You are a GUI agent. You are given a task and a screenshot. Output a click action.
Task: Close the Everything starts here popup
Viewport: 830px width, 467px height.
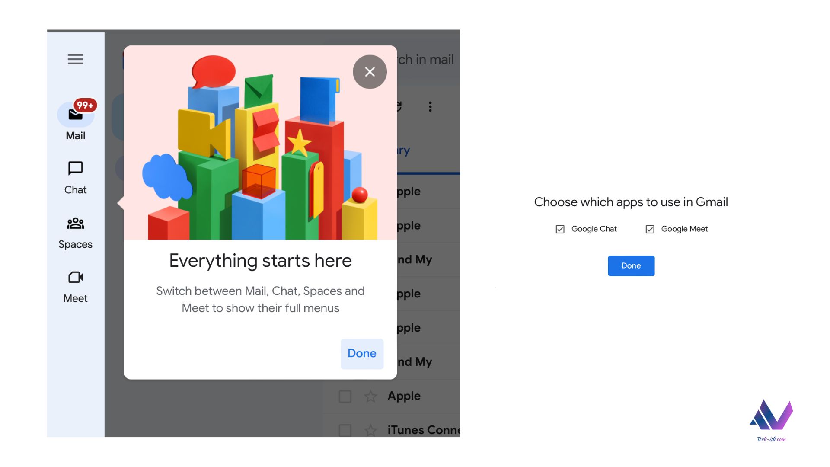[x=370, y=72]
